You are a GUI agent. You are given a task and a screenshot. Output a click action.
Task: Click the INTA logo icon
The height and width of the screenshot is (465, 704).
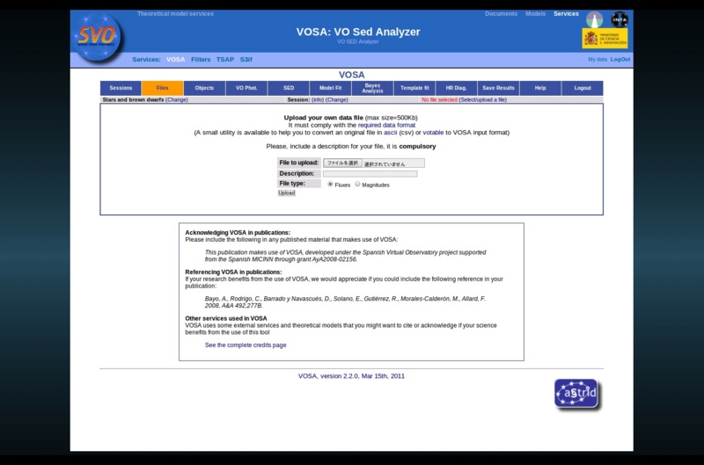[x=620, y=19]
